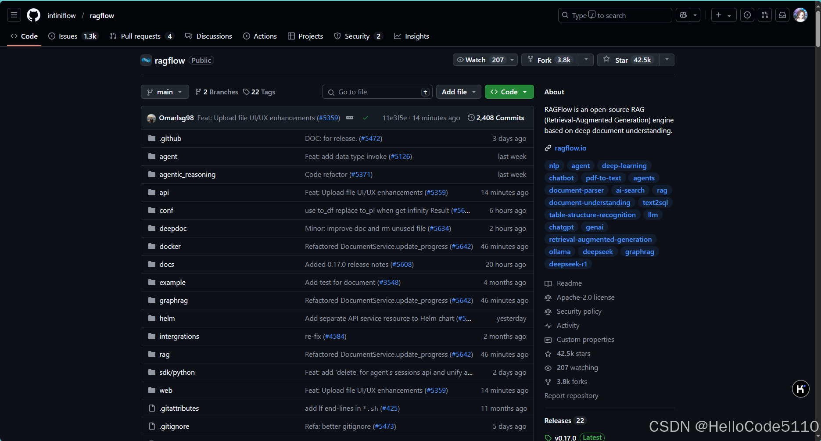Fork the ragflow repository
Image resolution: width=821 pixels, height=441 pixels.
click(550, 60)
